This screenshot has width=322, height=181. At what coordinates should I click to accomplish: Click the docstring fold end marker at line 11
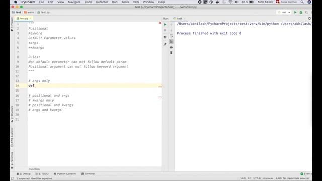27,71
